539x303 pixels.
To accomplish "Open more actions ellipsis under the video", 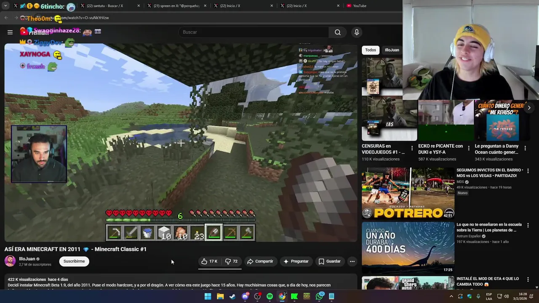I will (x=352, y=261).
